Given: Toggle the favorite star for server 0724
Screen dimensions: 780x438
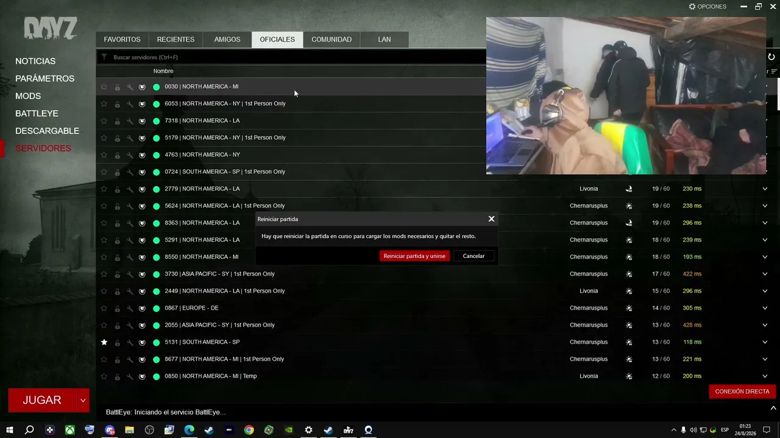Looking at the screenshot, I should pos(104,172).
